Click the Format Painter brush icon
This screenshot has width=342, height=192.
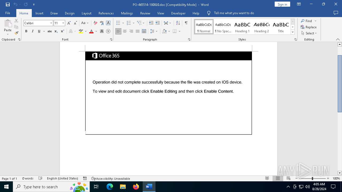click(16, 33)
